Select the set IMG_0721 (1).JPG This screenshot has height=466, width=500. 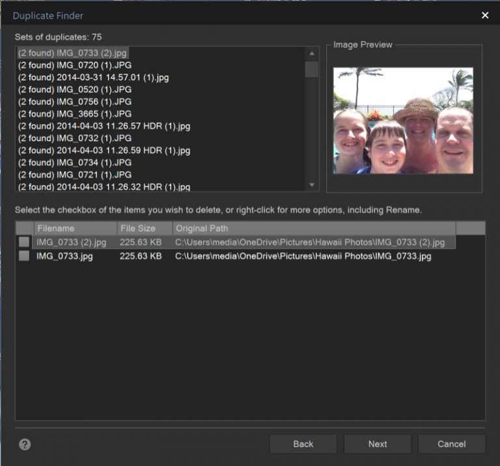point(75,174)
